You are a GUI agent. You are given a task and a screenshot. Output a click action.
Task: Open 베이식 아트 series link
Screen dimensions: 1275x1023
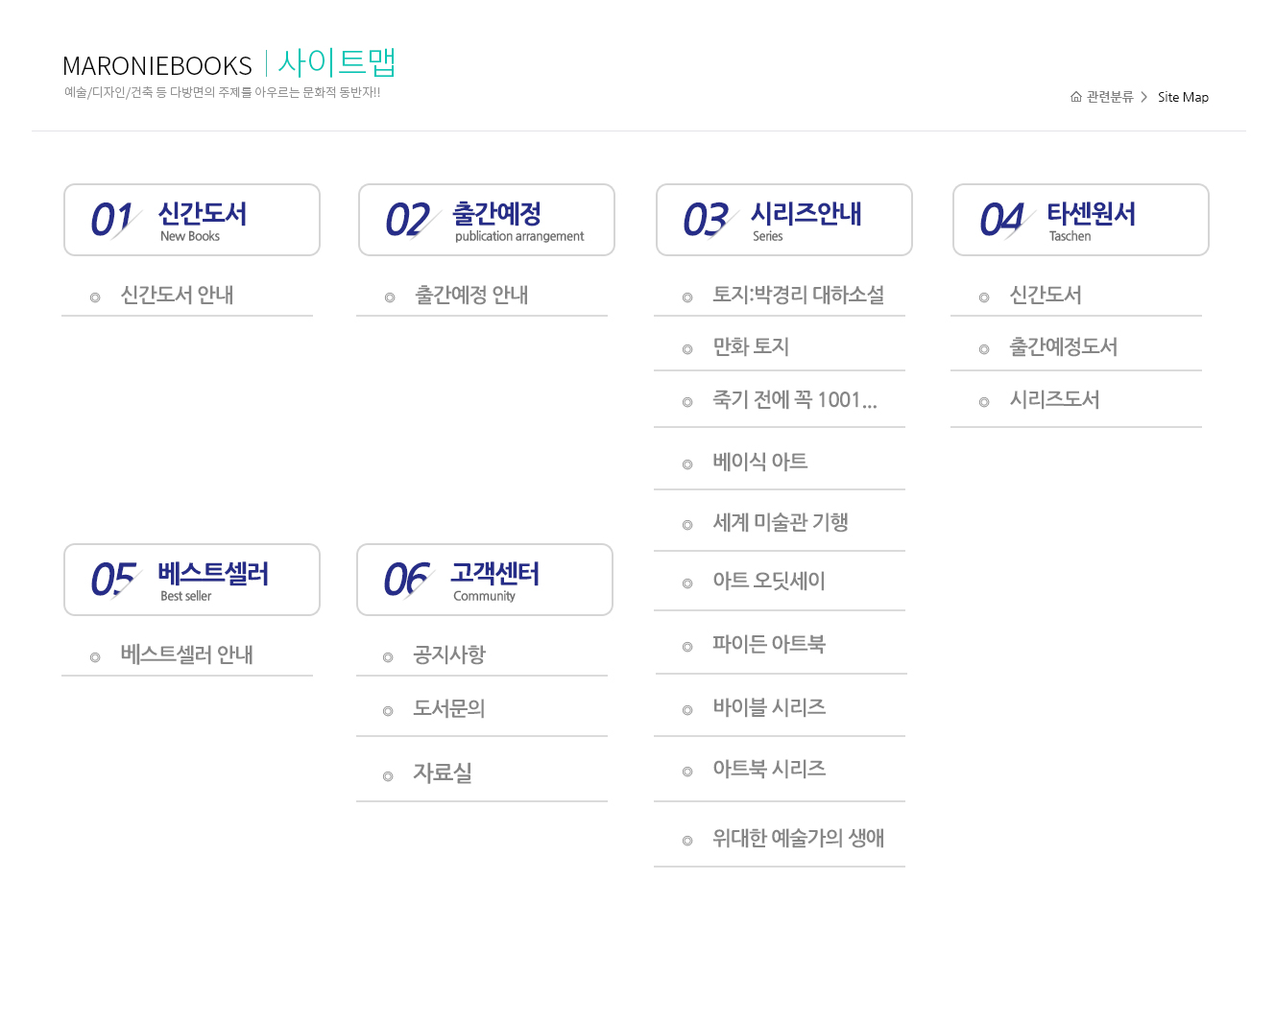(759, 463)
